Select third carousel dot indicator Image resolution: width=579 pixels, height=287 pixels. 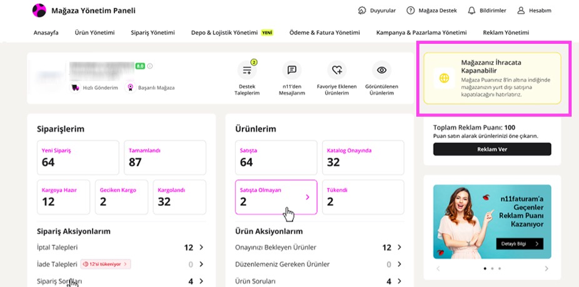tap(500, 268)
